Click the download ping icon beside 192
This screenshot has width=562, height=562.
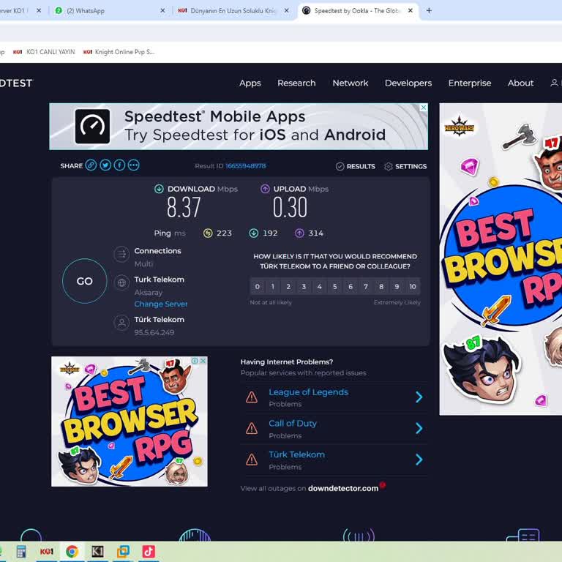click(x=254, y=233)
